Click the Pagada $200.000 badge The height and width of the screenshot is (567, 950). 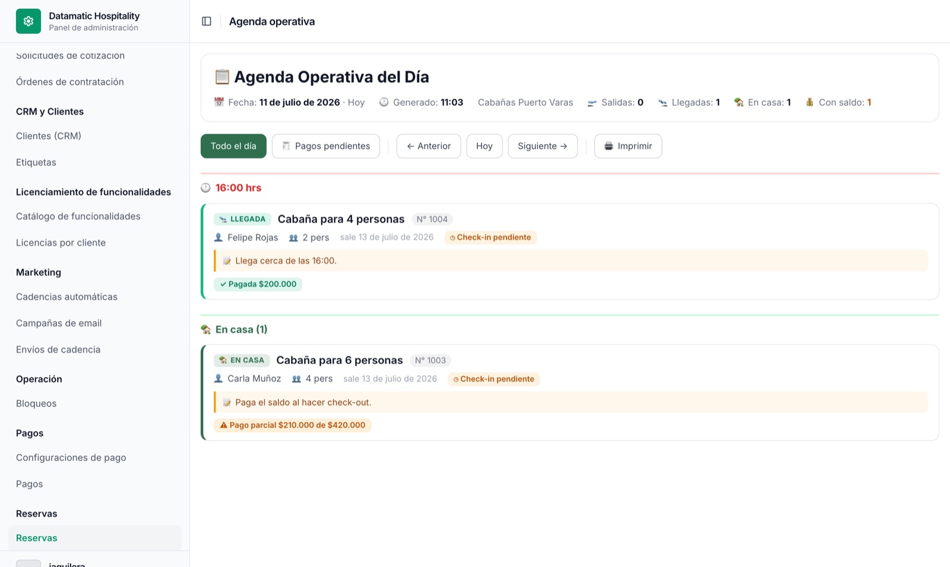[x=258, y=284]
